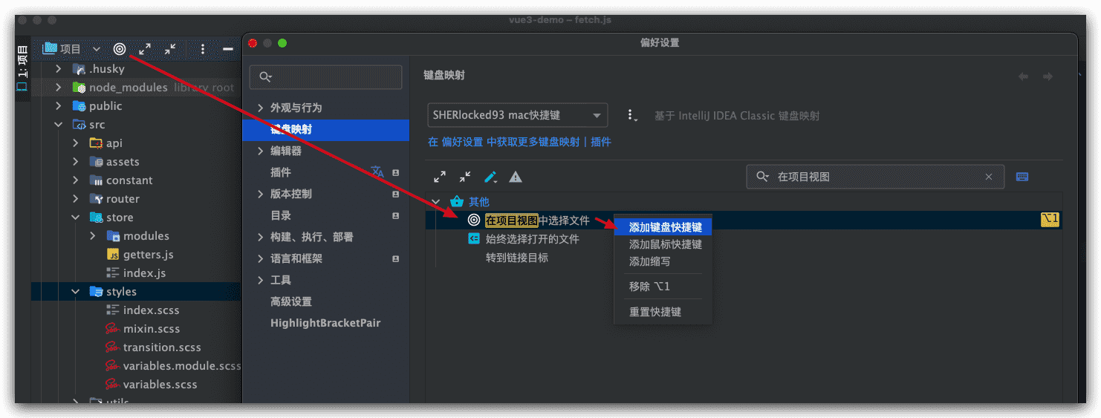
Task: Select 始终选择打开的文件 action row
Action: coord(744,239)
